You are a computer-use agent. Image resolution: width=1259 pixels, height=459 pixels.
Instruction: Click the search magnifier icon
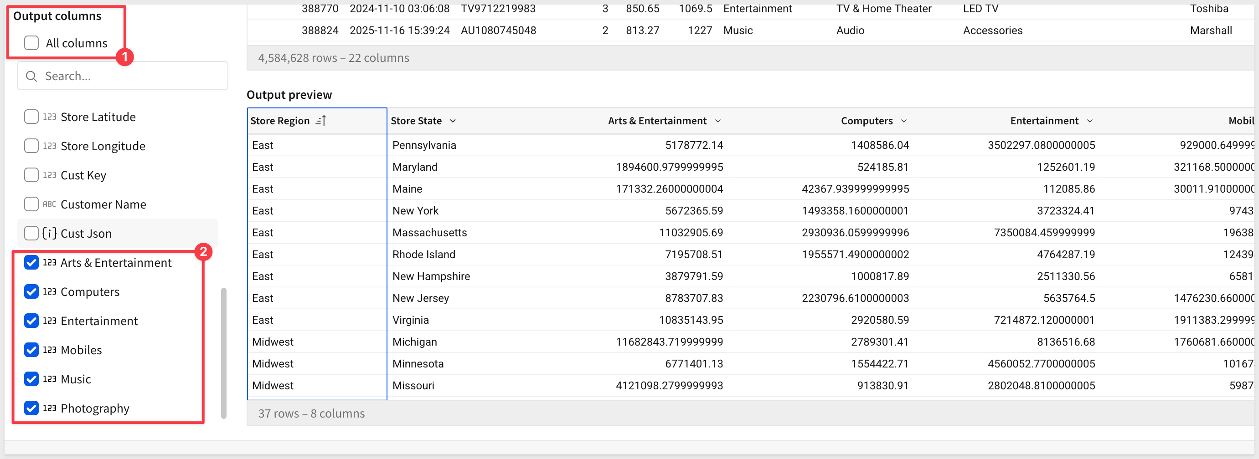pos(31,76)
